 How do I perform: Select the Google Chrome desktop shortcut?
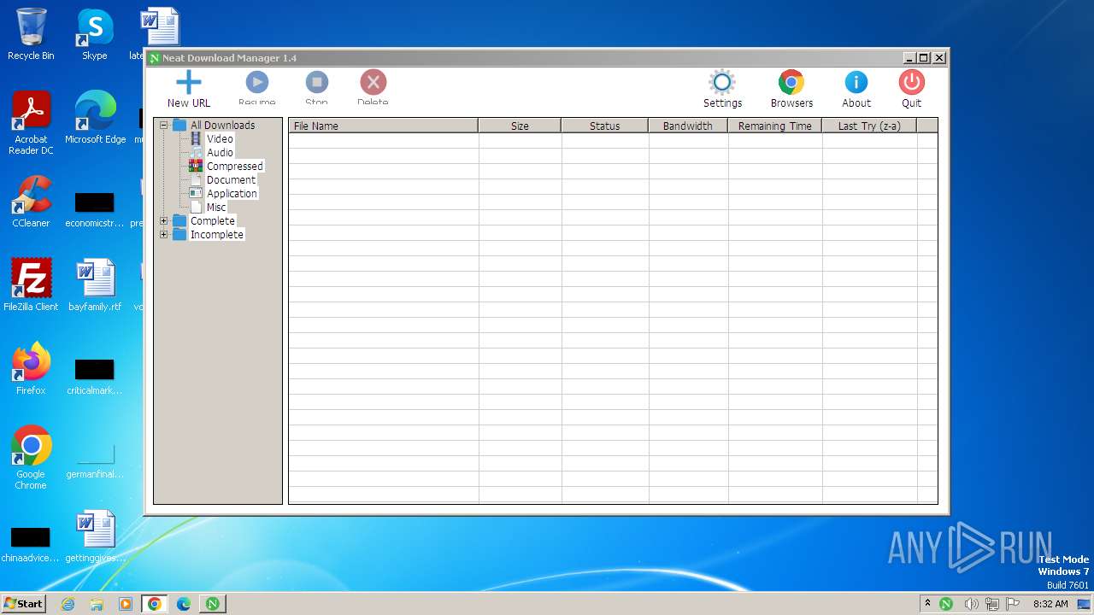coord(31,458)
